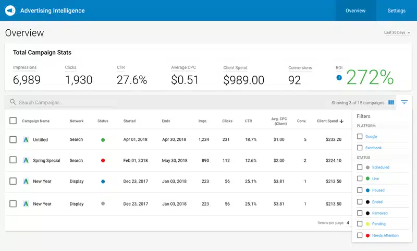417x251 pixels.
Task: Open the Last 30 Days dropdown
Action: [x=397, y=33]
